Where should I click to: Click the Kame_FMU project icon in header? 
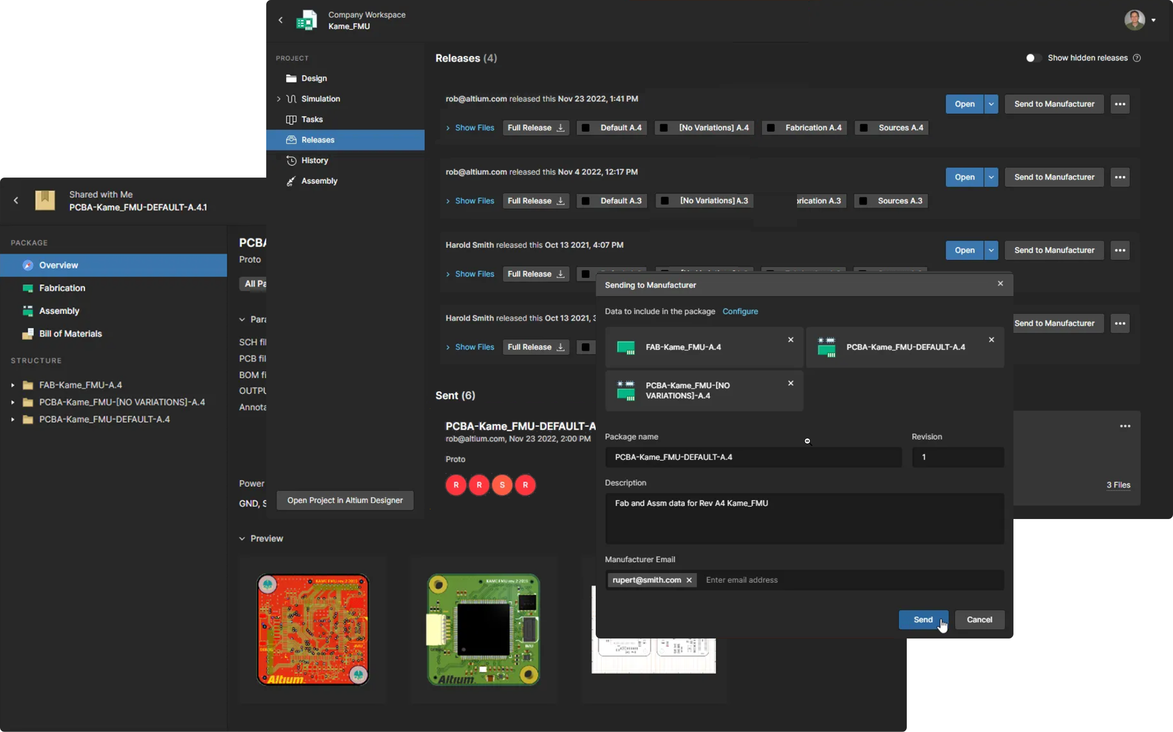pyautogui.click(x=306, y=20)
